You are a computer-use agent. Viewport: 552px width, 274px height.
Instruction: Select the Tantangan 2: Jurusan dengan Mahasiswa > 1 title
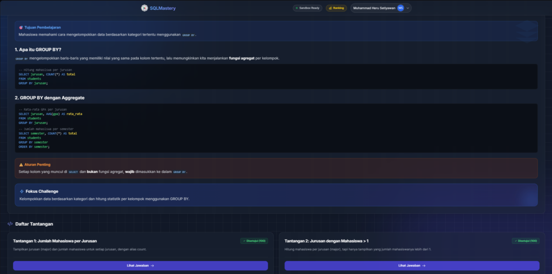tap(327, 241)
